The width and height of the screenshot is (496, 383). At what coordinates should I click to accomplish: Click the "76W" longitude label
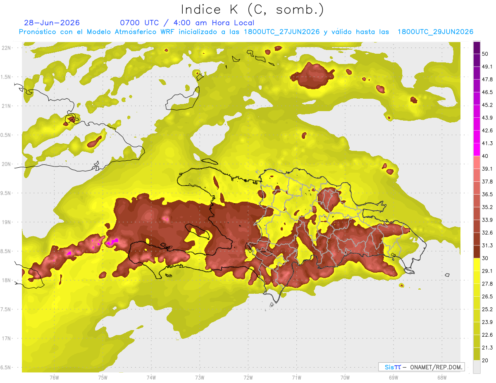[x=54, y=377]
